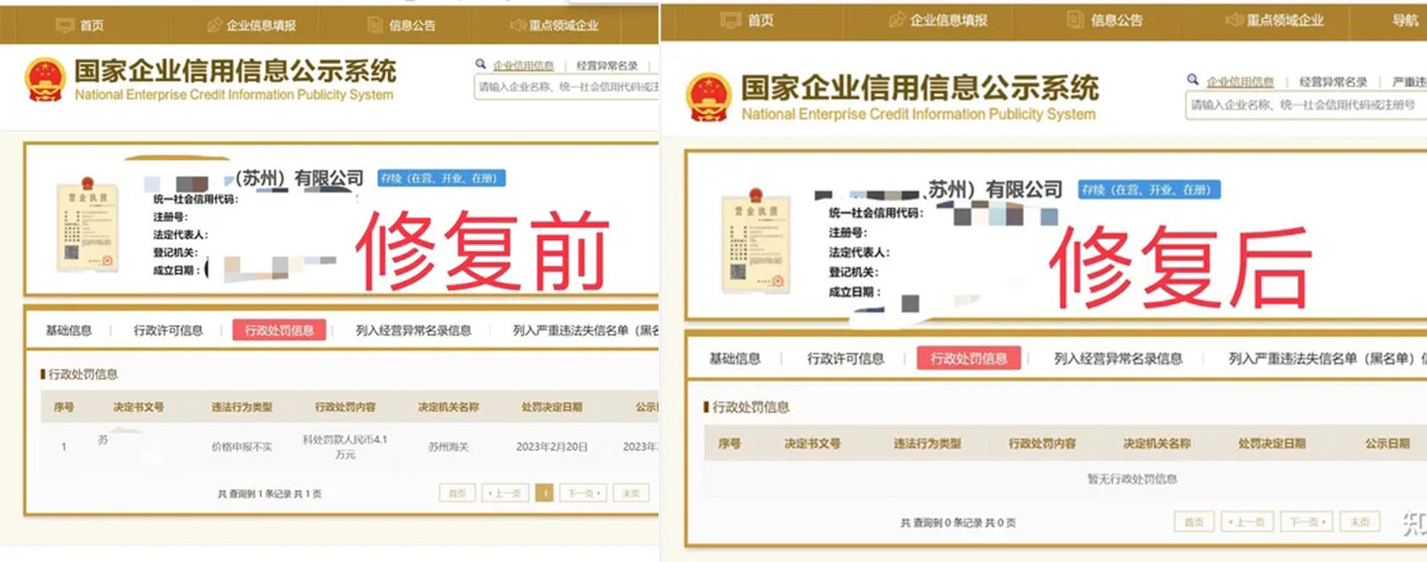Open 企业信息填报 in the left screenshot navigation
The image size is (1427, 562).
[261, 25]
